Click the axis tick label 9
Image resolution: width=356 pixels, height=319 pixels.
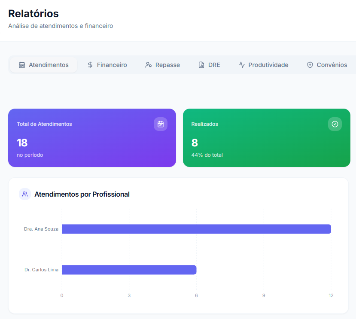click(264, 295)
